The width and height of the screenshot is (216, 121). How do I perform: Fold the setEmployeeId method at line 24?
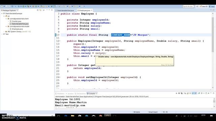[x=60, y=77]
